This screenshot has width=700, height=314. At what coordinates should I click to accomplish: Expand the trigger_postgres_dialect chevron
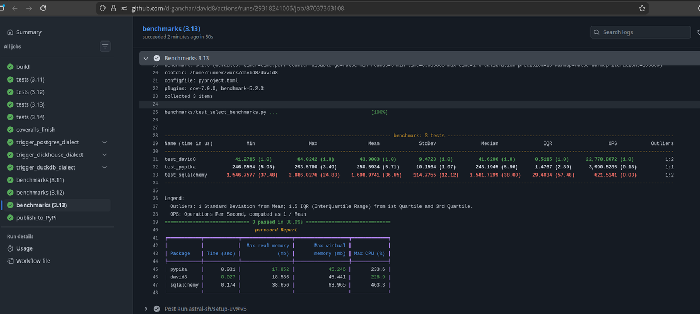pos(104,142)
